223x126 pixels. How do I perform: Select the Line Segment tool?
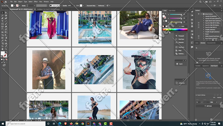(6, 21)
